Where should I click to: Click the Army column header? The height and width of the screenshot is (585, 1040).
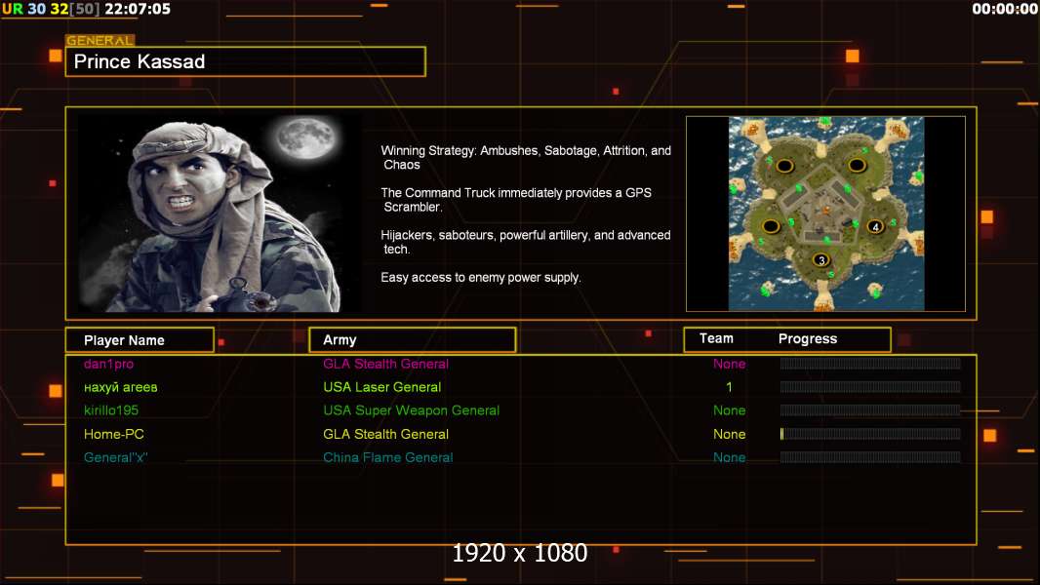click(x=413, y=340)
